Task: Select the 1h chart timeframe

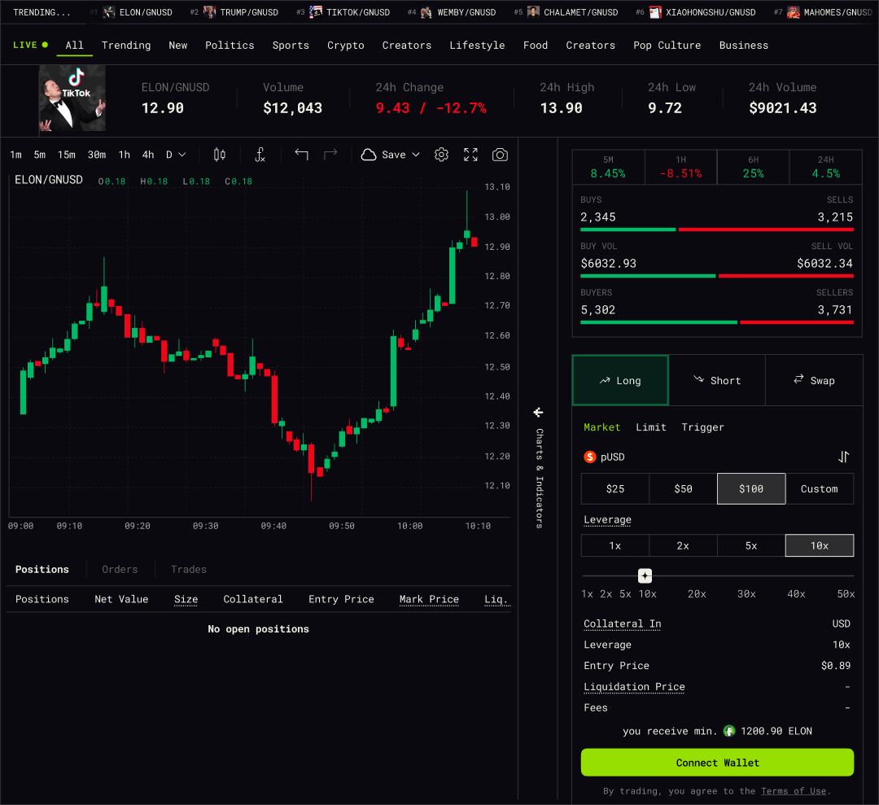Action: click(125, 155)
